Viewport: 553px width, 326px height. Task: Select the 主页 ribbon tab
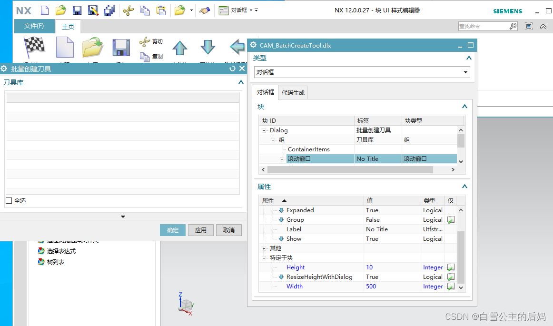tap(68, 27)
